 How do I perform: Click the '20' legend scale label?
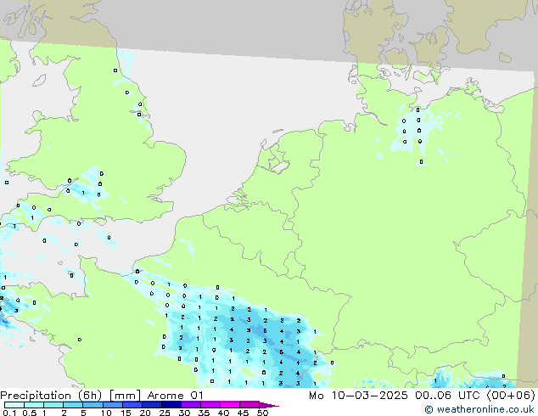point(145,413)
